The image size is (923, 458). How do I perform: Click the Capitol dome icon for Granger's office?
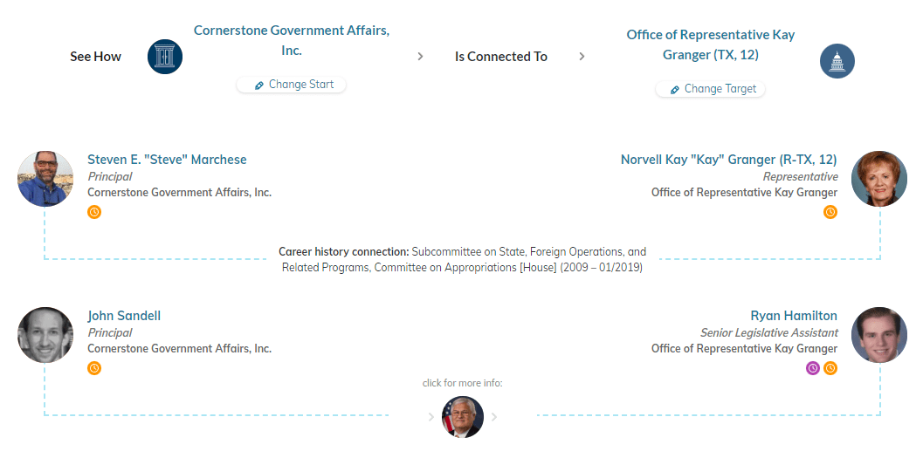point(837,61)
